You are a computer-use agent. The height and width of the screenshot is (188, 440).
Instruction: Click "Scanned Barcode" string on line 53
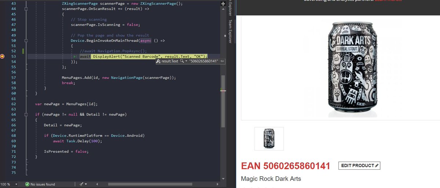[141, 56]
